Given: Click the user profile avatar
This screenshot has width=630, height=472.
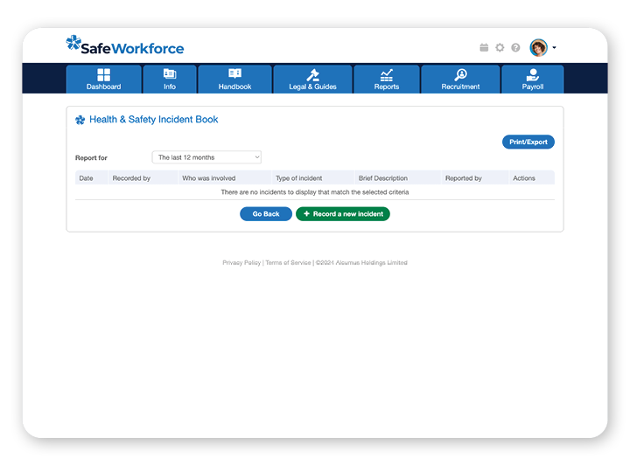Looking at the screenshot, I should tap(538, 47).
